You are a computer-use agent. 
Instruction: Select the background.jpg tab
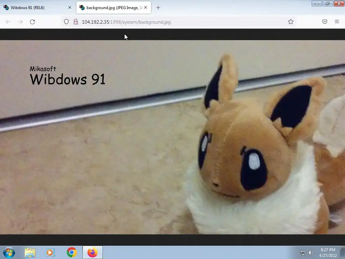[x=114, y=7]
